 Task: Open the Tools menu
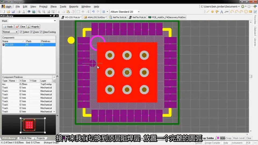pos(63,6)
